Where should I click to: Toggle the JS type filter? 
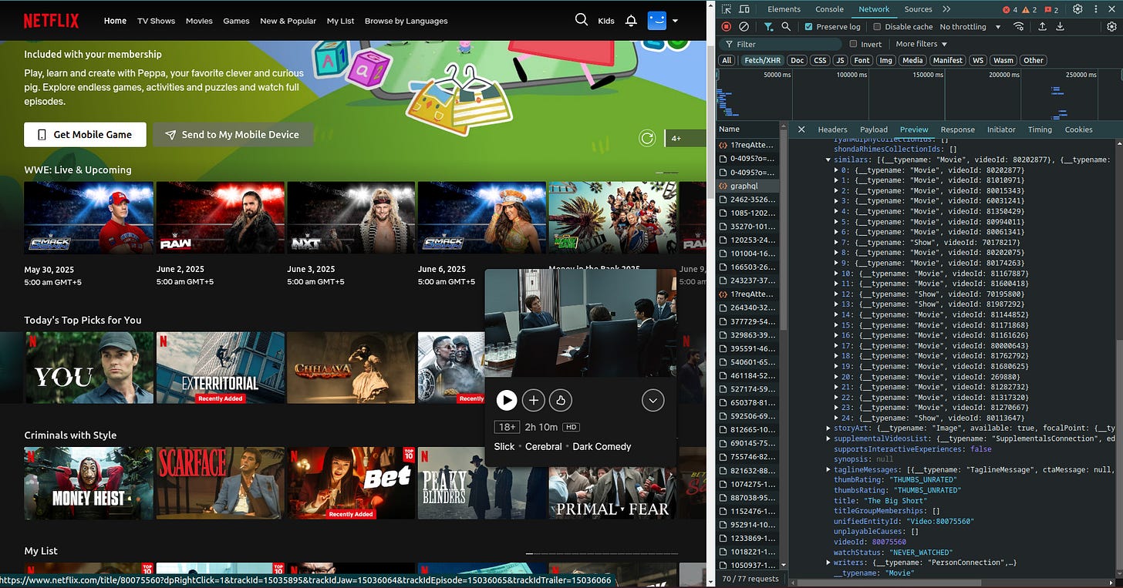(x=841, y=60)
